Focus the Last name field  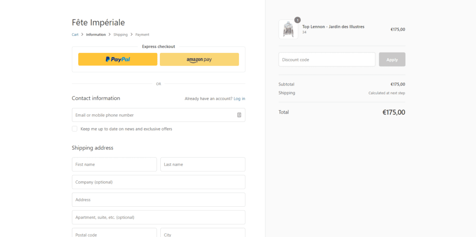point(203,164)
